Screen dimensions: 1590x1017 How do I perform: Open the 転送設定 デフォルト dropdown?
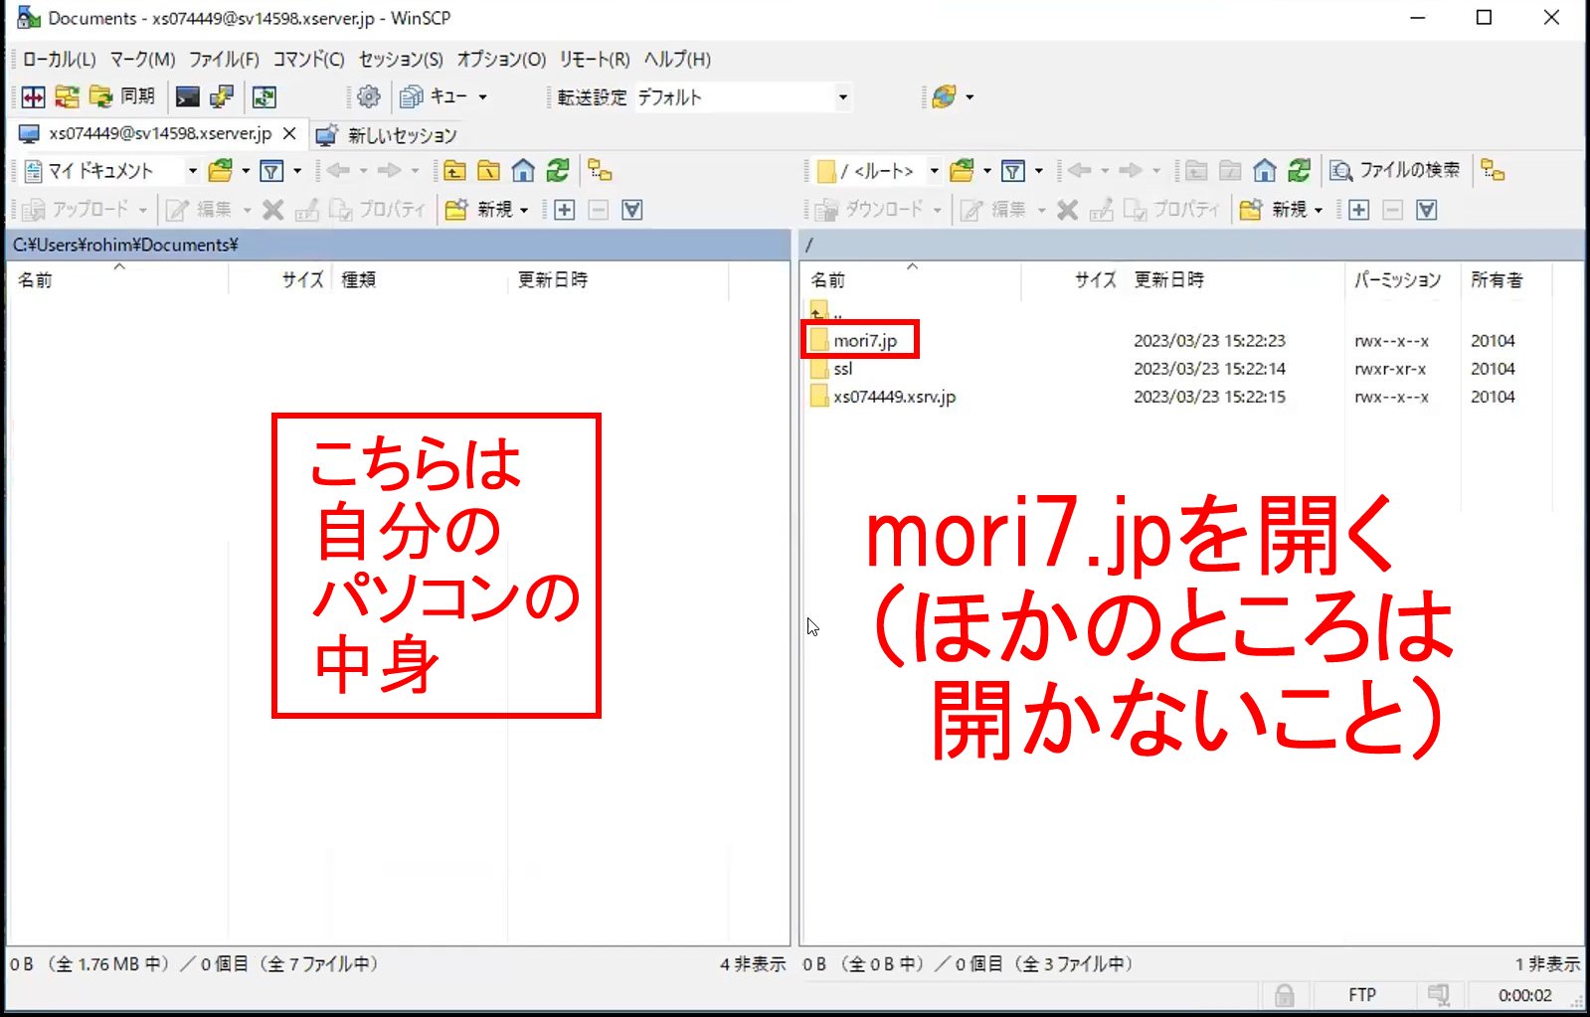(x=742, y=97)
